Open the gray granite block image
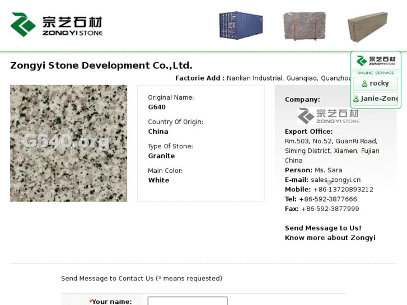Screen dimensions: 407x305 [x=305, y=26]
